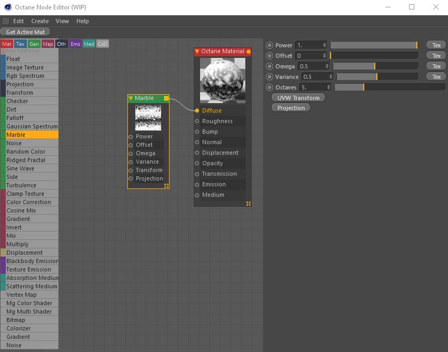
Task: Toggle the Mat node filter
Action: point(7,44)
